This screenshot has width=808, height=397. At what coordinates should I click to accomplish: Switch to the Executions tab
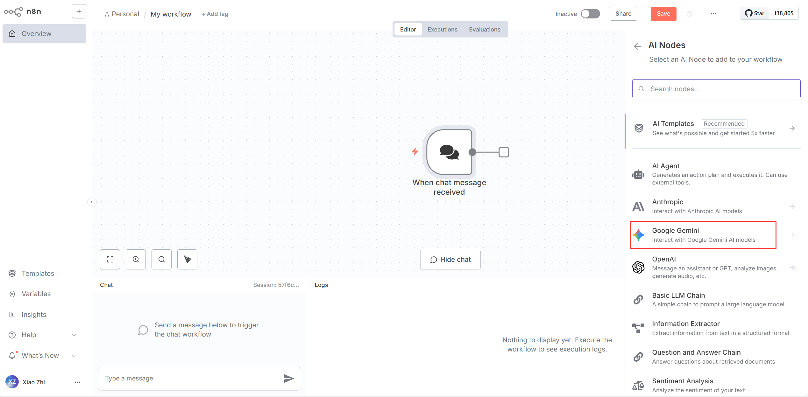(x=442, y=29)
